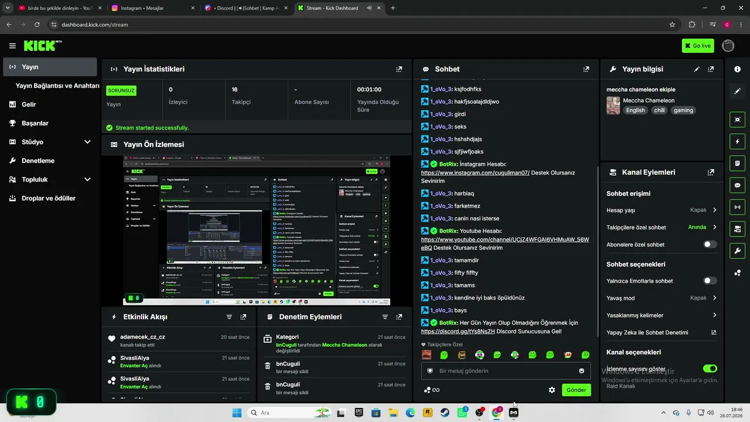The width and height of the screenshot is (750, 422).
Task: Click the pencil edit icon in right rail
Action: tap(737, 91)
